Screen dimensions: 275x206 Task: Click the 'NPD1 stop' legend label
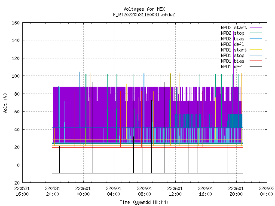point(232,55)
